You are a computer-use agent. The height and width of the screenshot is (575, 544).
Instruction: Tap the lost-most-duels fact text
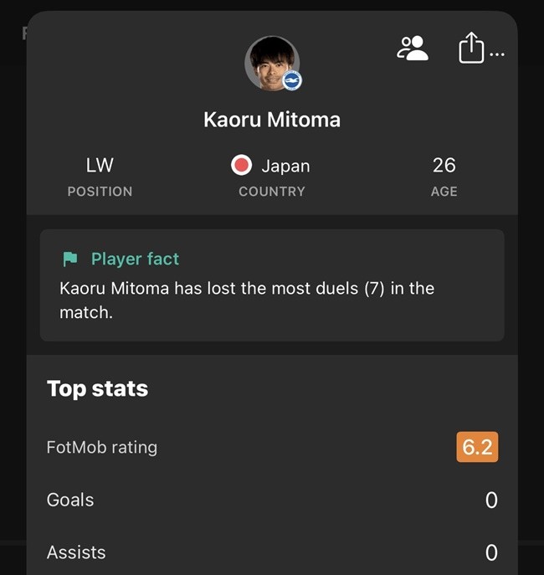247,300
